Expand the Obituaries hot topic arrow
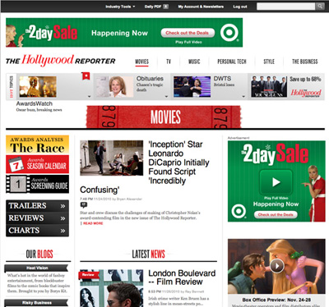Image resolution: width=329 pixels, height=307 pixels. (x=166, y=96)
